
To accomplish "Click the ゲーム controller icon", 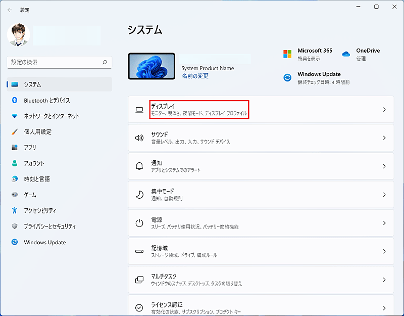I will tap(15, 195).
